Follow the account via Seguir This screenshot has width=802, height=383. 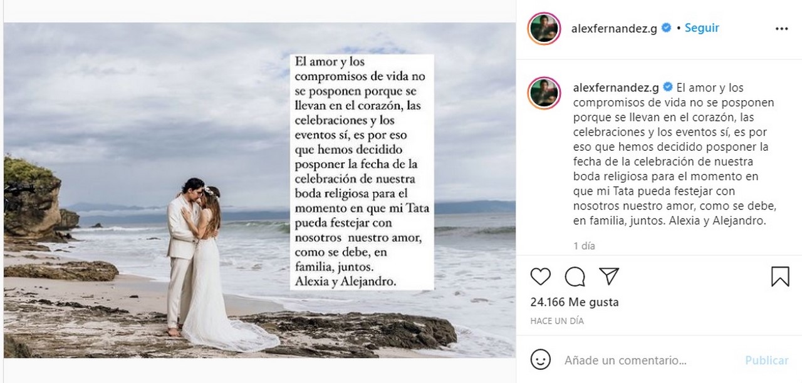coord(702,28)
